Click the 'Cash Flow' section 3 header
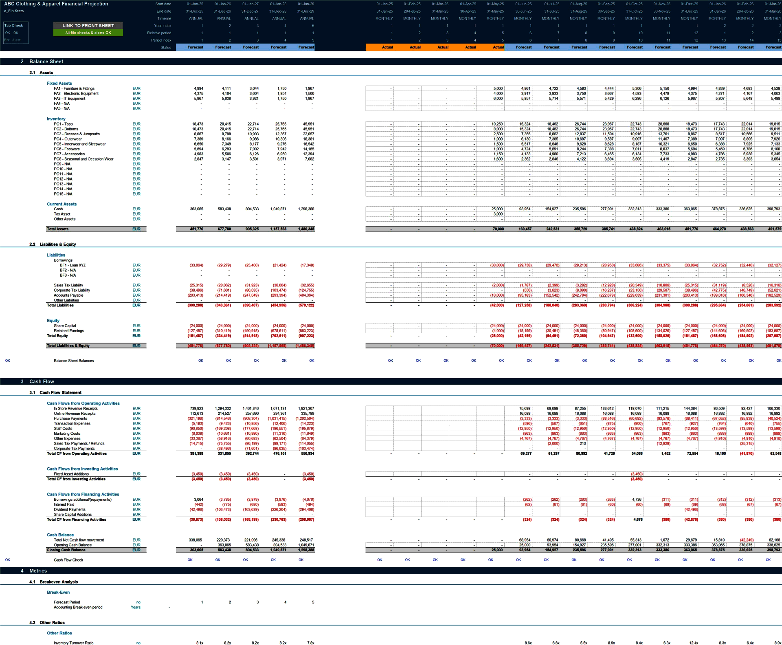The height and width of the screenshot is (645, 782). click(x=42, y=382)
